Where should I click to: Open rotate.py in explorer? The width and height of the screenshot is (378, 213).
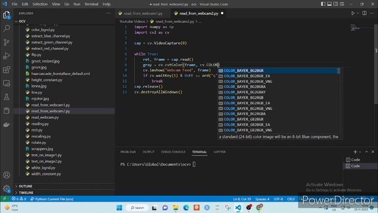pyautogui.click(x=38, y=143)
